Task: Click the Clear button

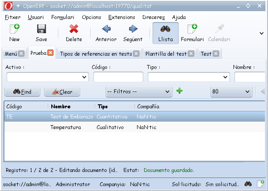Action: [62, 92]
